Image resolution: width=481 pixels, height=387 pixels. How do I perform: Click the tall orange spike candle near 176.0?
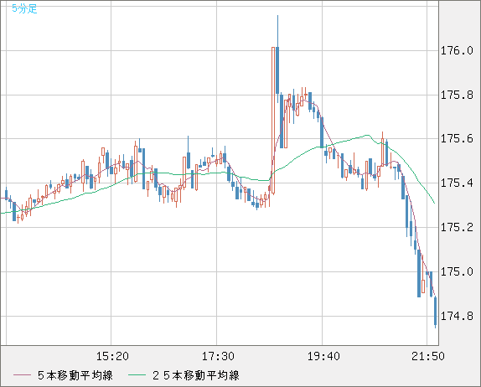click(273, 121)
